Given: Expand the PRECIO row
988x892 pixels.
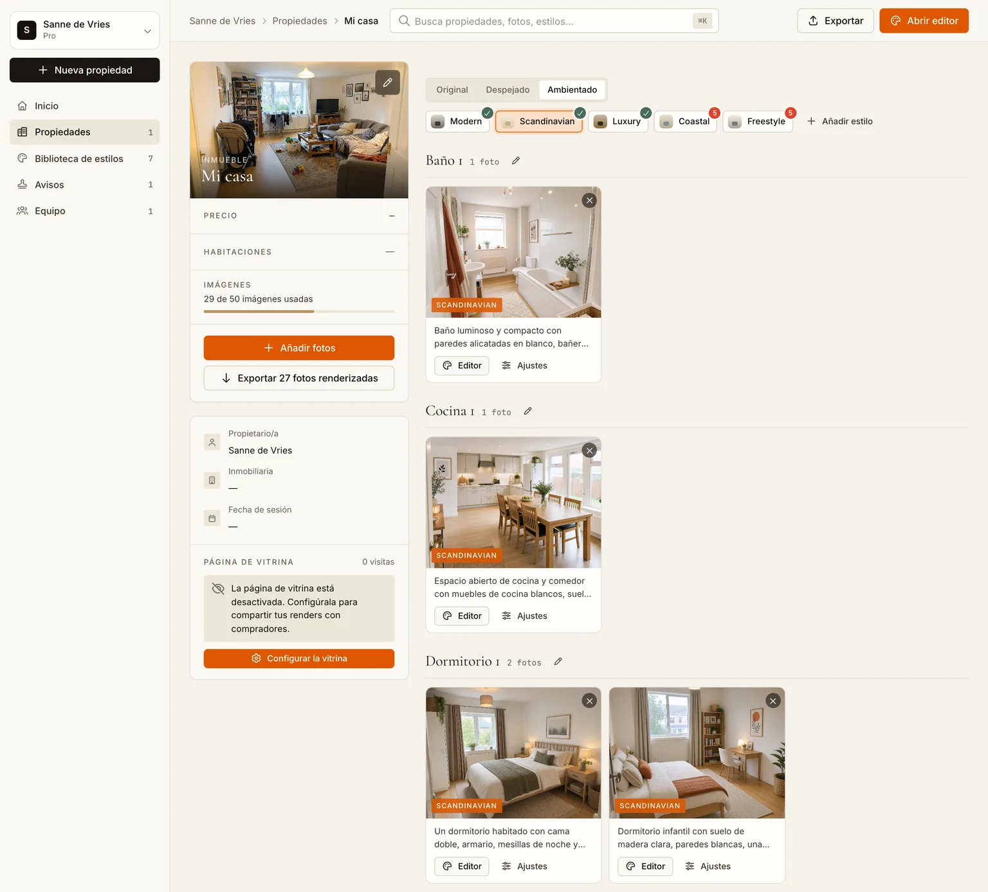Looking at the screenshot, I should pyautogui.click(x=299, y=216).
